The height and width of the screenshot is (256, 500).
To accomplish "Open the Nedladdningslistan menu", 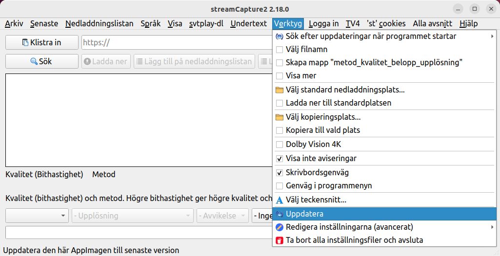I will coord(99,23).
